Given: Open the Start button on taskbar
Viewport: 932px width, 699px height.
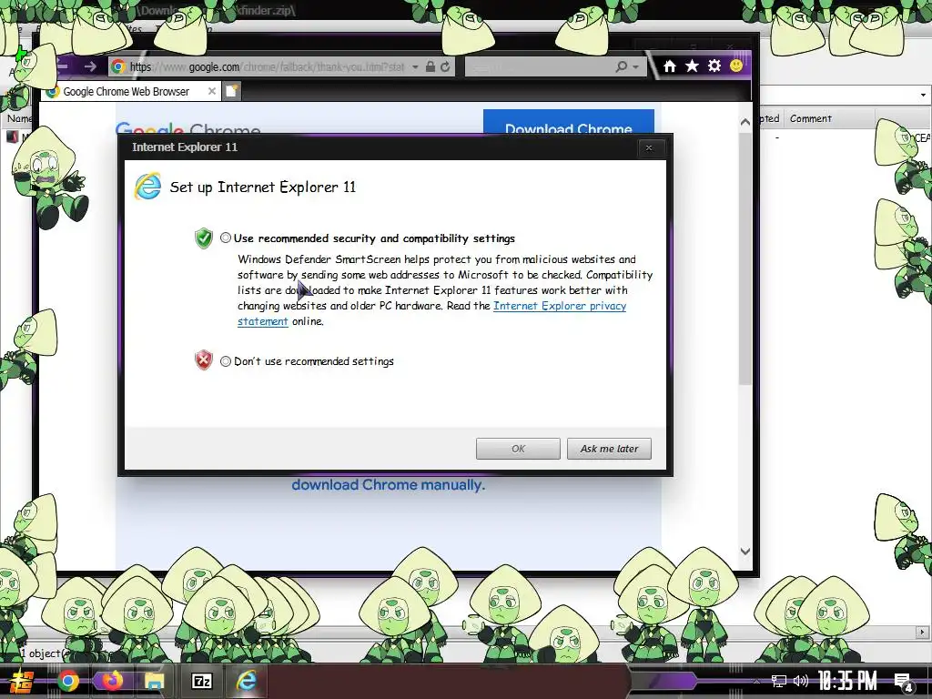Looking at the screenshot, I should point(23,681).
